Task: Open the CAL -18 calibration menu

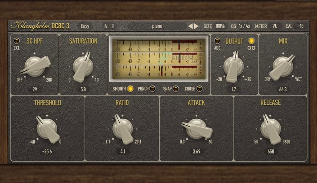Action: (x=300, y=26)
